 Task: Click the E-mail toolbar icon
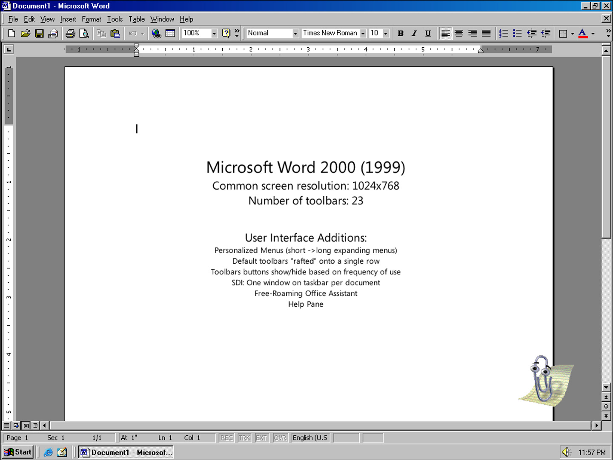pyautogui.click(x=53, y=33)
